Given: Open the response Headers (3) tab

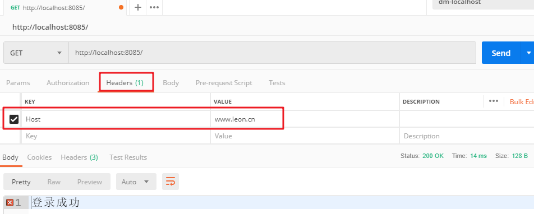Looking at the screenshot, I should (79, 157).
